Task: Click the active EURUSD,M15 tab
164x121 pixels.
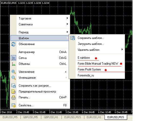Action: click(x=116, y=117)
